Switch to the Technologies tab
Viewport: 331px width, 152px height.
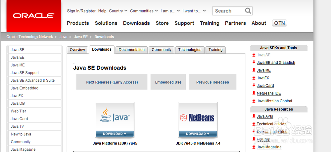pos(190,50)
